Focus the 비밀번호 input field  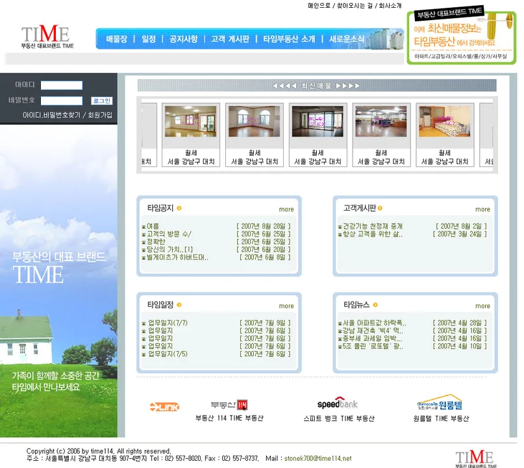coord(62,101)
